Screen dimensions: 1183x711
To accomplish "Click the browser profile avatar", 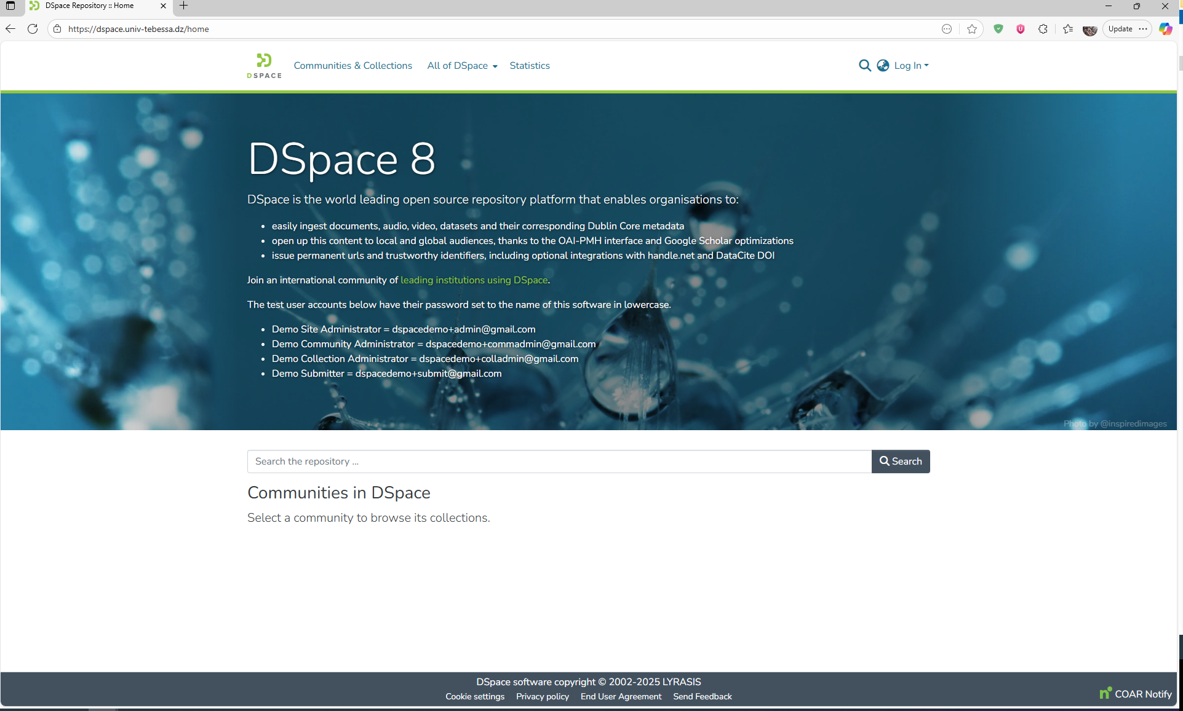I will coord(1089,29).
